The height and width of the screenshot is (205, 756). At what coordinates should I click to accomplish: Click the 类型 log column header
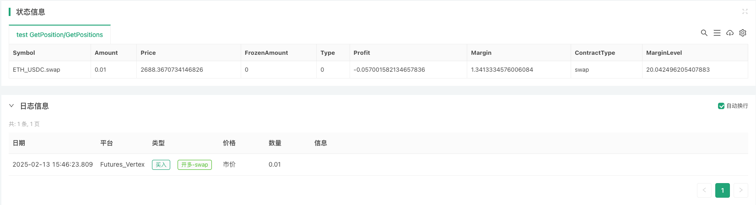point(158,143)
